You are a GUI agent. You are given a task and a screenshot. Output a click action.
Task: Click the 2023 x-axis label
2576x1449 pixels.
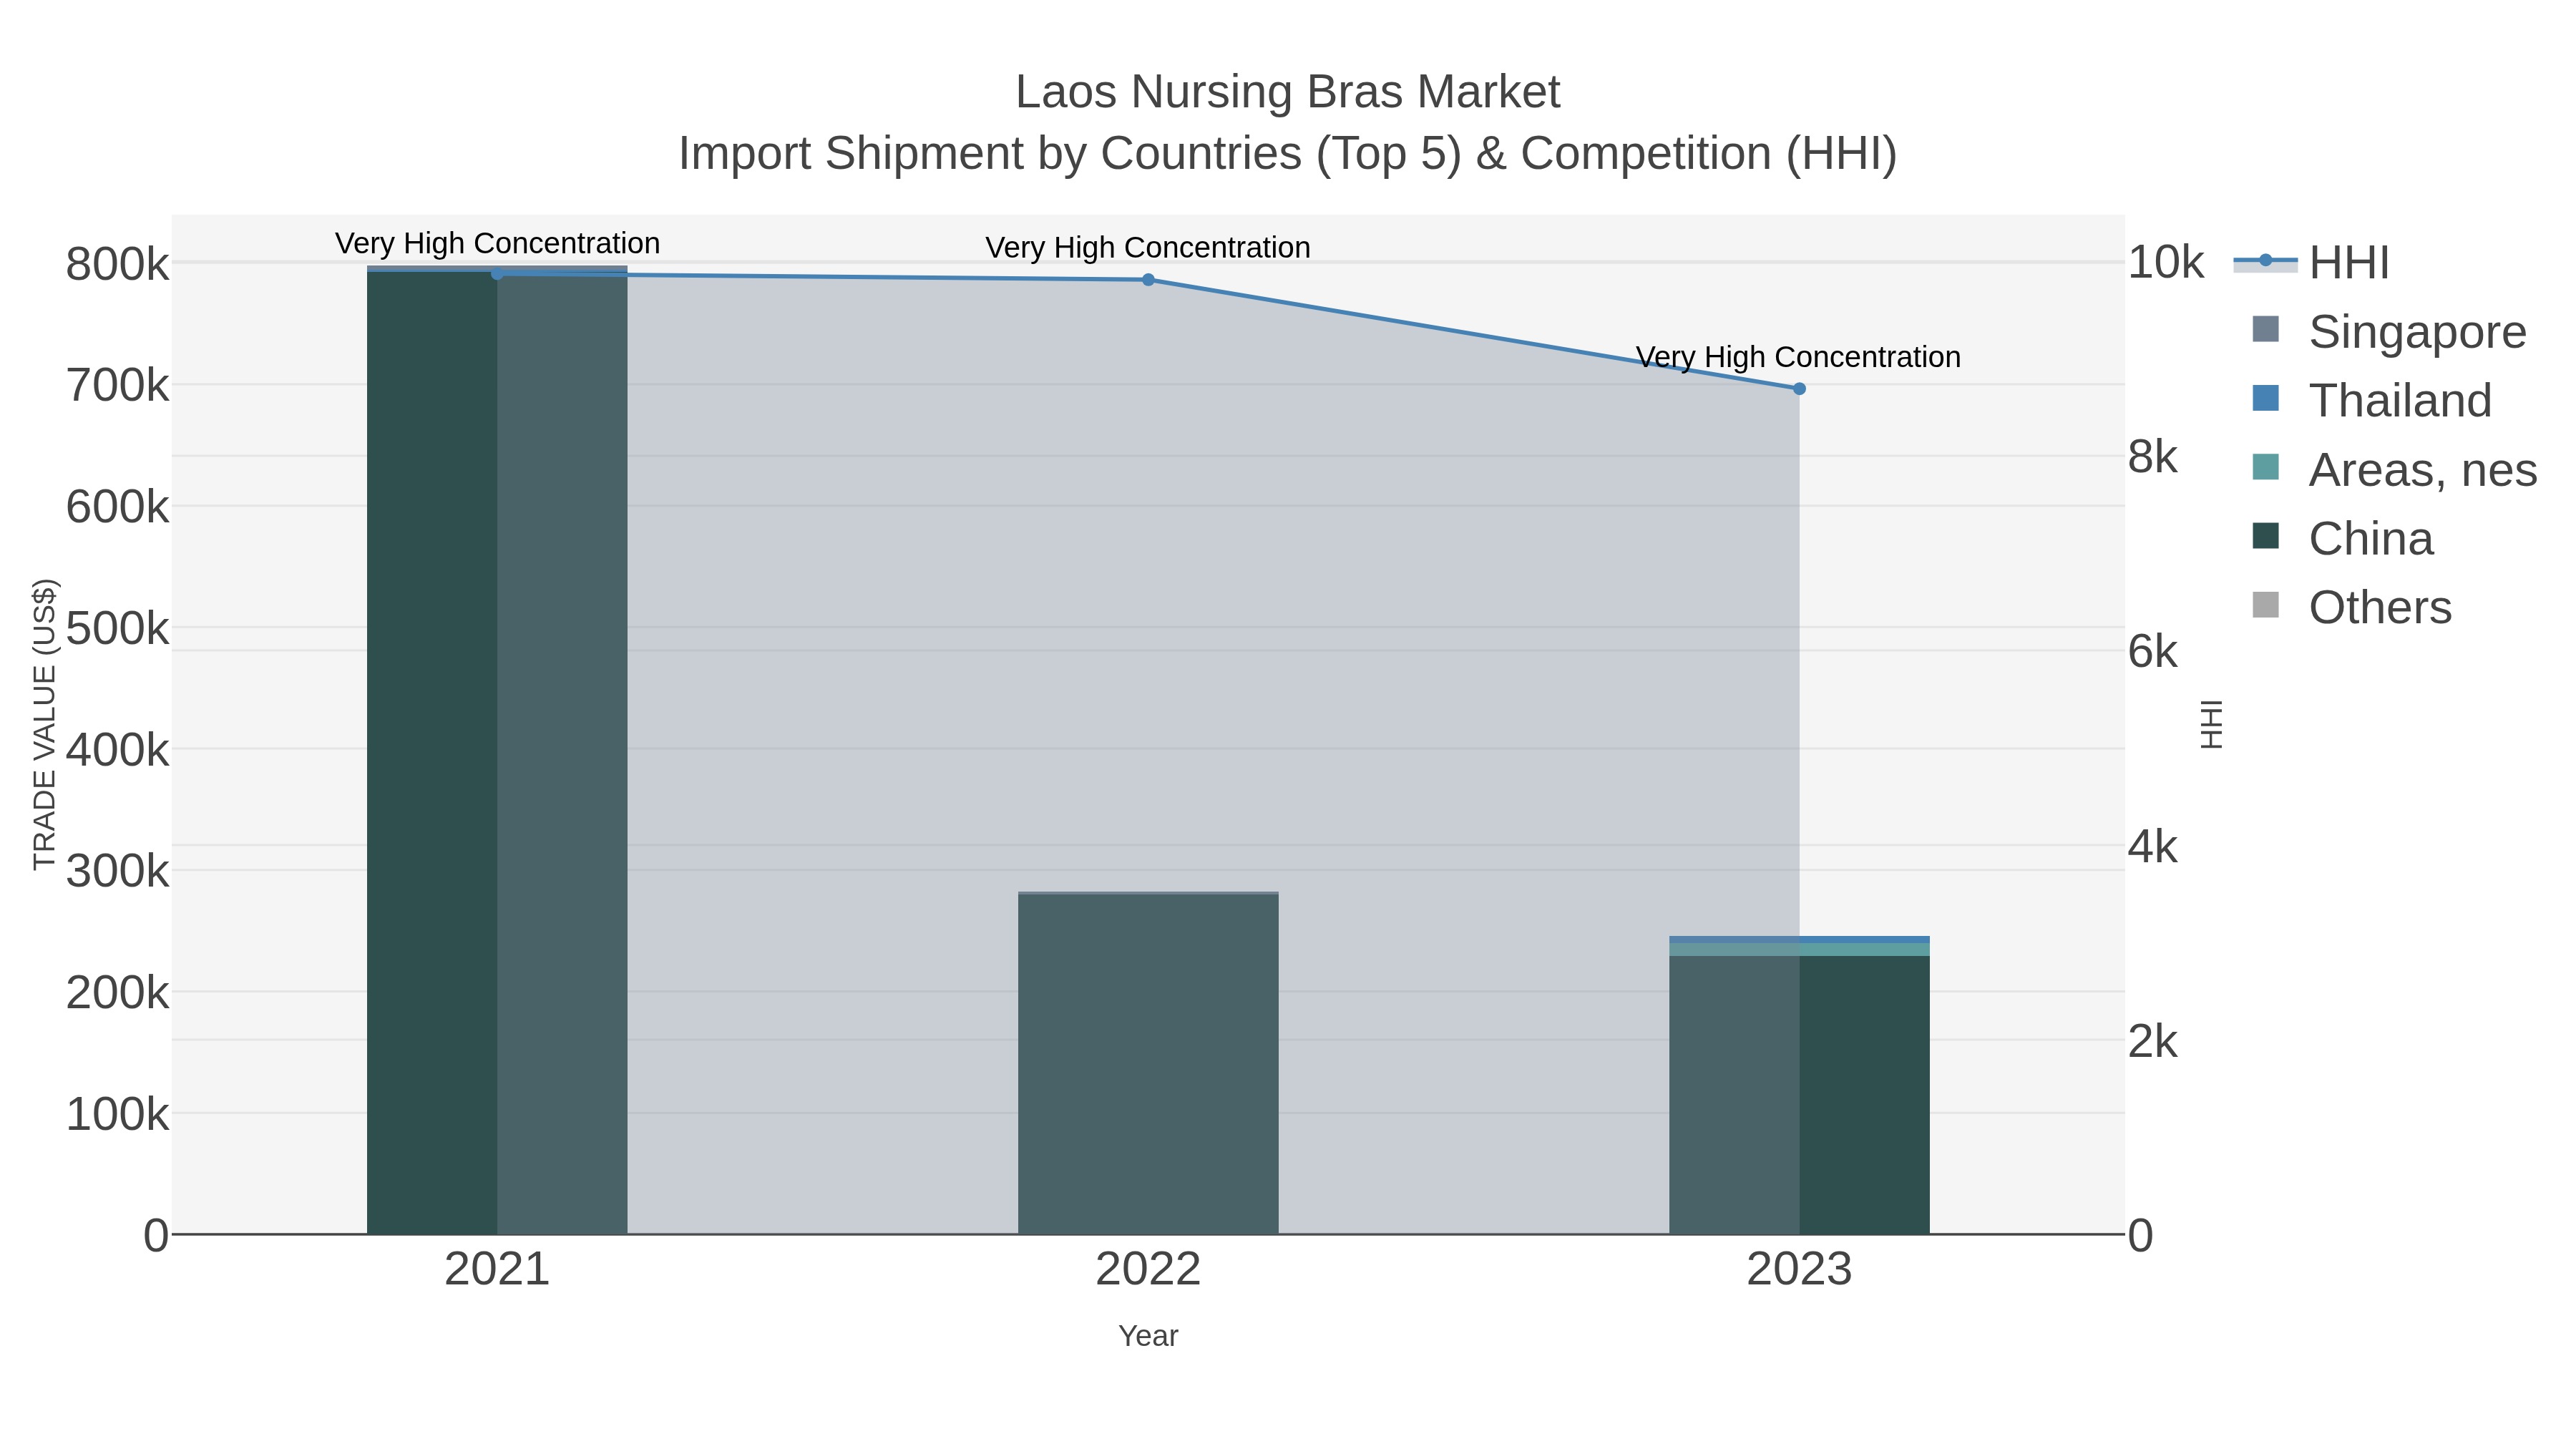[x=1799, y=1270]
